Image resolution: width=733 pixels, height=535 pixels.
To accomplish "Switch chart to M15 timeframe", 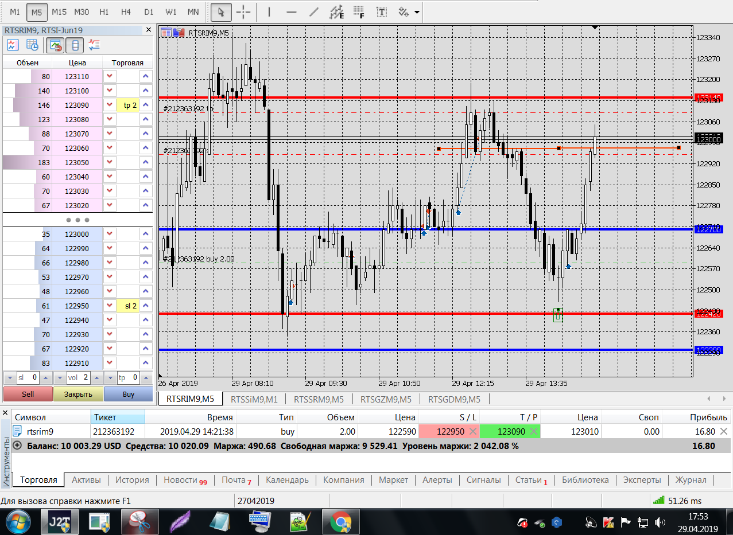I will point(59,11).
